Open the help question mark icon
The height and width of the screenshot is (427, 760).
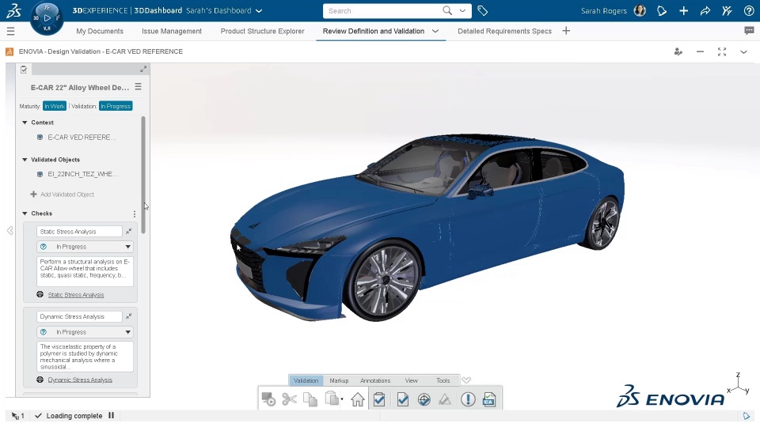749,10
